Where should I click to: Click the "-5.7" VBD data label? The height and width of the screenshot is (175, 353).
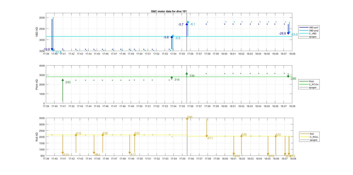click(x=181, y=24)
